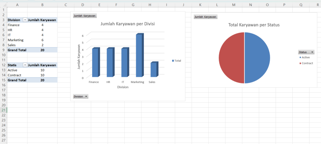Select the Active row label cell
Image resolution: width=321 pixels, height=144 pixels.
(x=17, y=70)
